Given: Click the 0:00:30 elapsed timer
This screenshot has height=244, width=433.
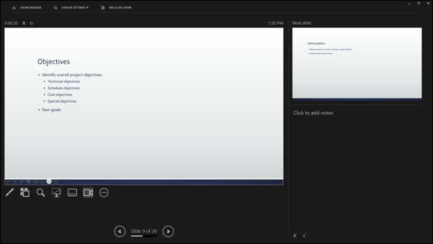Looking at the screenshot, I should click(11, 23).
